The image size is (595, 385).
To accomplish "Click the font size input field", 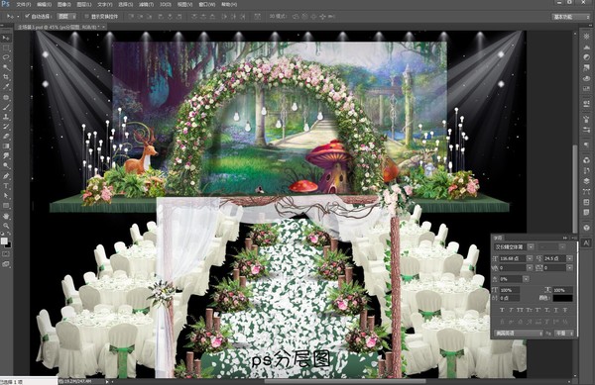I will coord(513,258).
